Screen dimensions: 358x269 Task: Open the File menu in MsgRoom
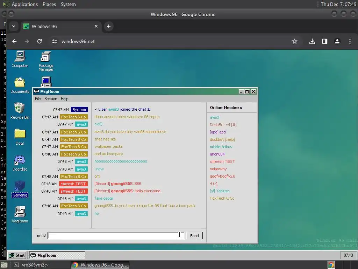pos(38,99)
